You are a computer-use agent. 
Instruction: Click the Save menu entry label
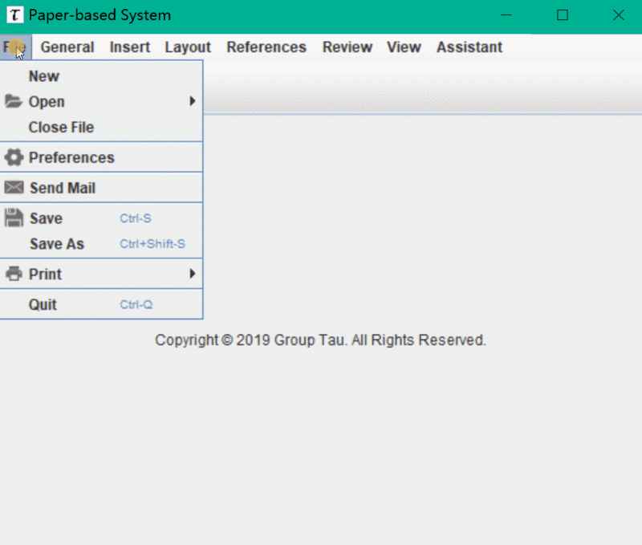46,218
